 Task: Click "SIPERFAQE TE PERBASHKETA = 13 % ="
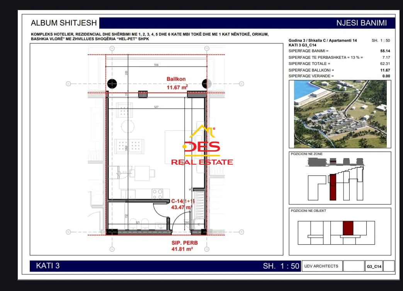pos(326,57)
